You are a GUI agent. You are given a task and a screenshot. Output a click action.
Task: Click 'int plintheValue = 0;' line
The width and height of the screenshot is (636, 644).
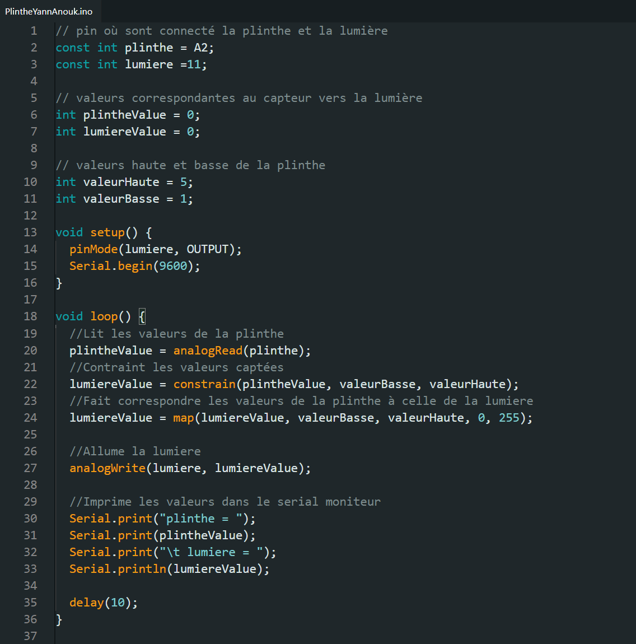(128, 115)
